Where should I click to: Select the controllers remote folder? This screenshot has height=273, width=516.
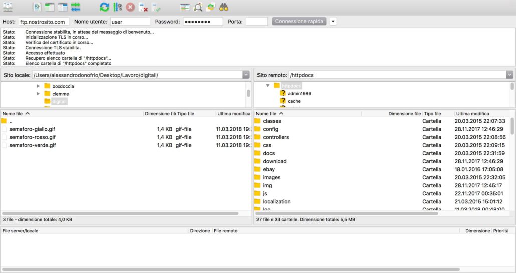276,137
